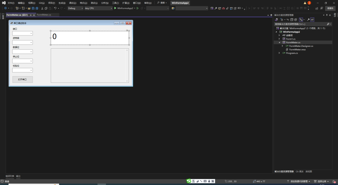The height and width of the screenshot is (185, 338).
Task: Click the 打开串口 button on form
Action: coord(23,80)
